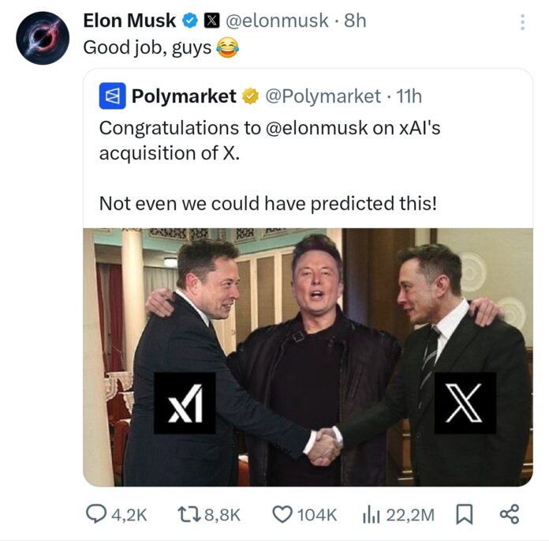Open the Polymarket account name link

(x=184, y=96)
